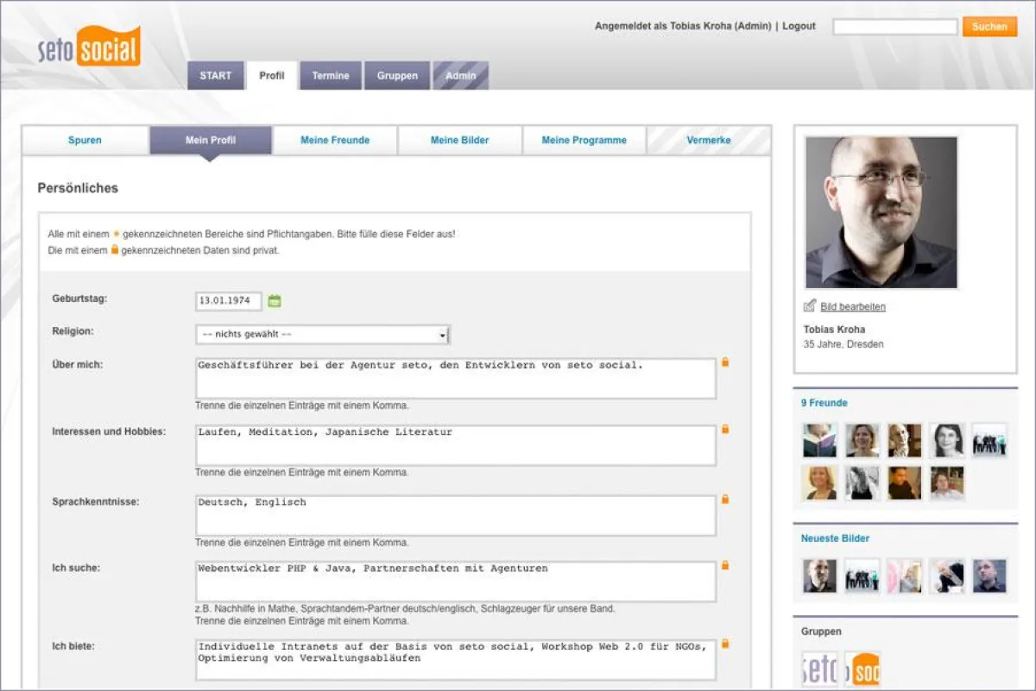Click the Logout link
The width and height of the screenshot is (1036, 691).
click(x=799, y=26)
